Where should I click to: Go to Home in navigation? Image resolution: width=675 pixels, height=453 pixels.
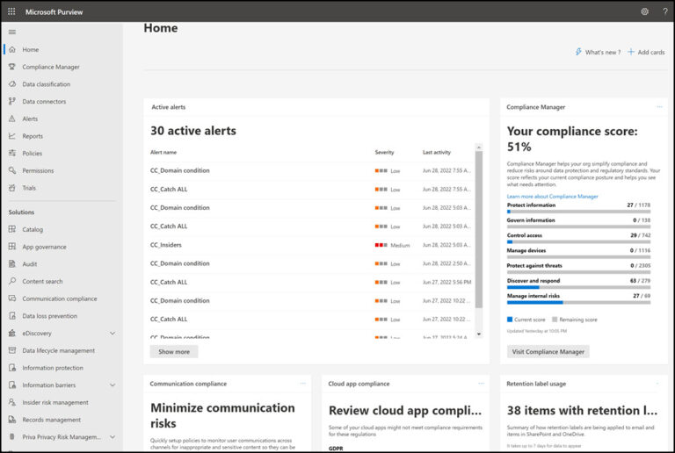tap(31, 49)
